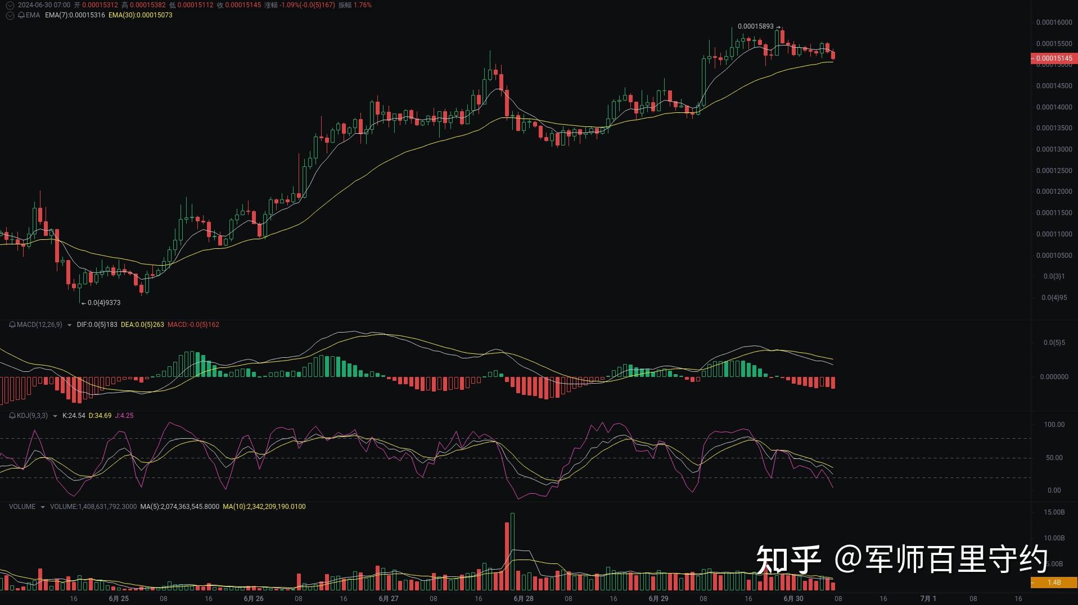Click the opening price 0.00015312 value
Screen dimensions: 1078x605
tap(100, 5)
